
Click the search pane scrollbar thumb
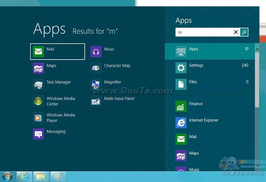coord(257,80)
